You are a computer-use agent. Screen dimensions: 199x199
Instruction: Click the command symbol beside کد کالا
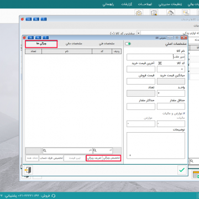(x=160, y=63)
